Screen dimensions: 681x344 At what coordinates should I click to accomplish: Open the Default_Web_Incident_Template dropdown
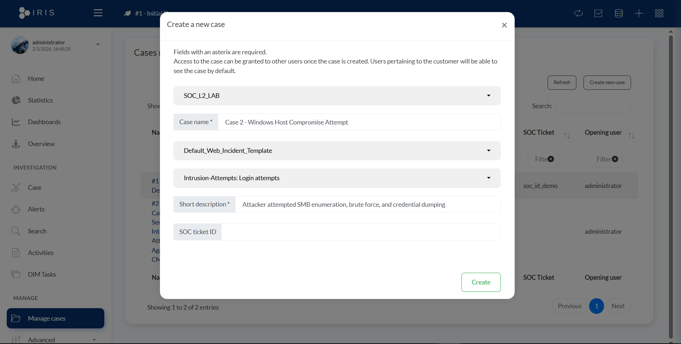[337, 151]
